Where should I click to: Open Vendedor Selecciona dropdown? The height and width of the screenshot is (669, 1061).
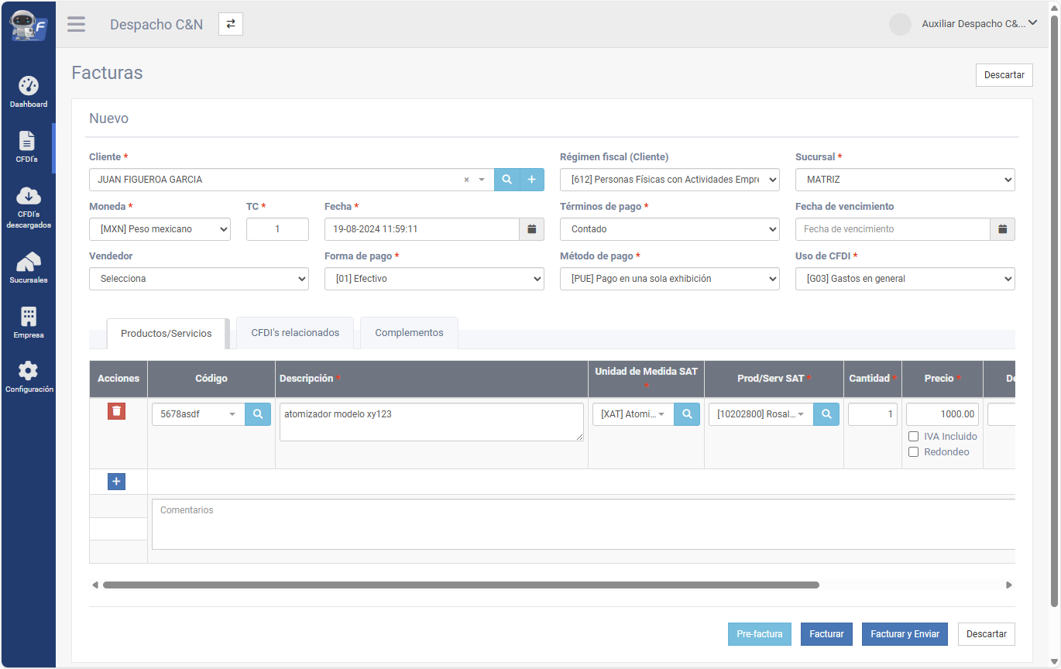pos(199,279)
